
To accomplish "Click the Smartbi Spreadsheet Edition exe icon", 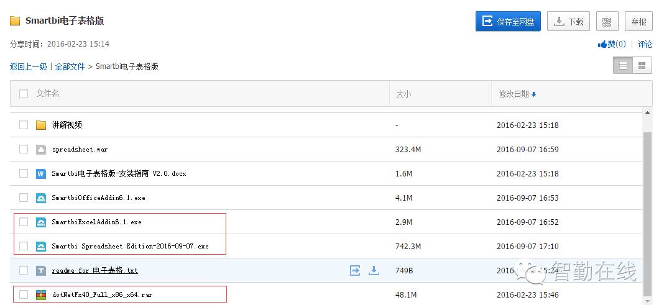I will click(x=41, y=246).
